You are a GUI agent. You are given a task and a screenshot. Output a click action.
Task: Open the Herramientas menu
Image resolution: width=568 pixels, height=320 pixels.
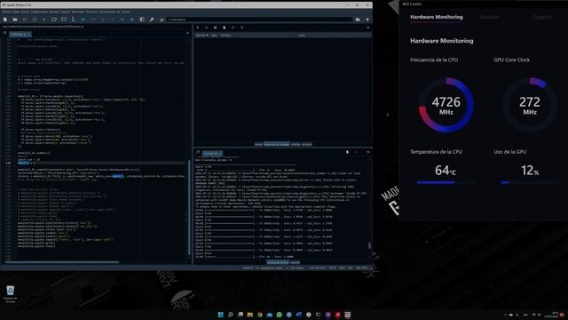coord(107,12)
